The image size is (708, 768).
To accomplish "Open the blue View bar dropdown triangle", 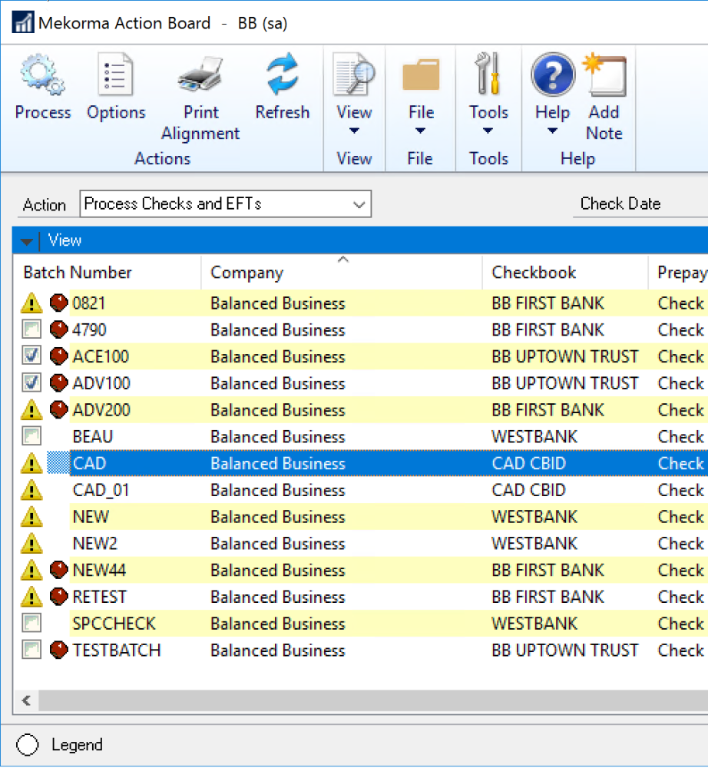I will (27, 241).
